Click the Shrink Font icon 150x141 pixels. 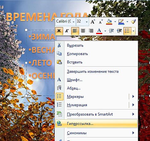[x=101, y=22]
